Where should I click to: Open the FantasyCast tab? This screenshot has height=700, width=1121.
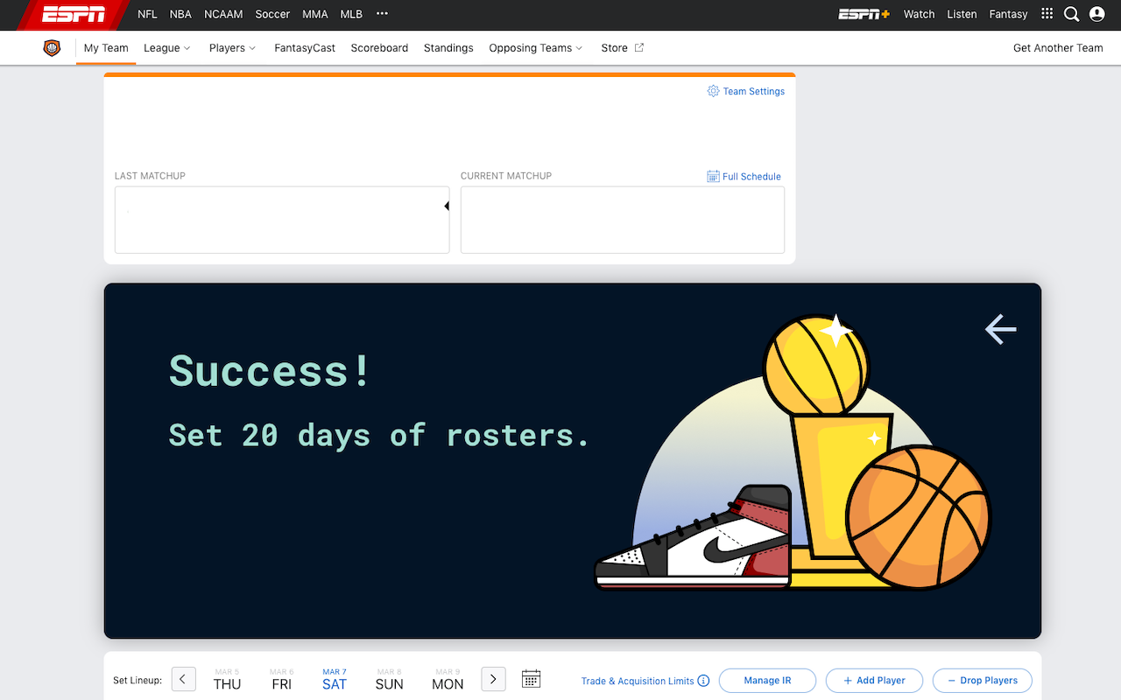point(305,48)
